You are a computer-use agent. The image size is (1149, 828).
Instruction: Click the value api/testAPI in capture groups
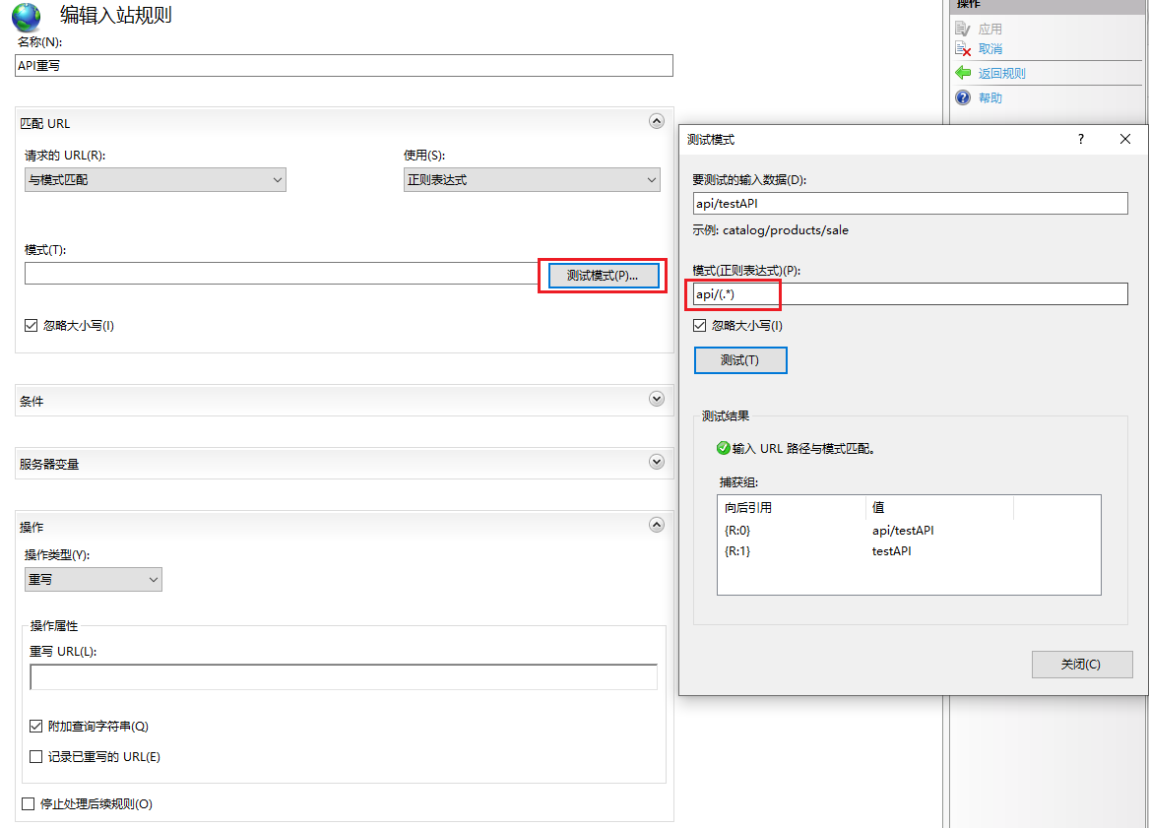(x=903, y=530)
